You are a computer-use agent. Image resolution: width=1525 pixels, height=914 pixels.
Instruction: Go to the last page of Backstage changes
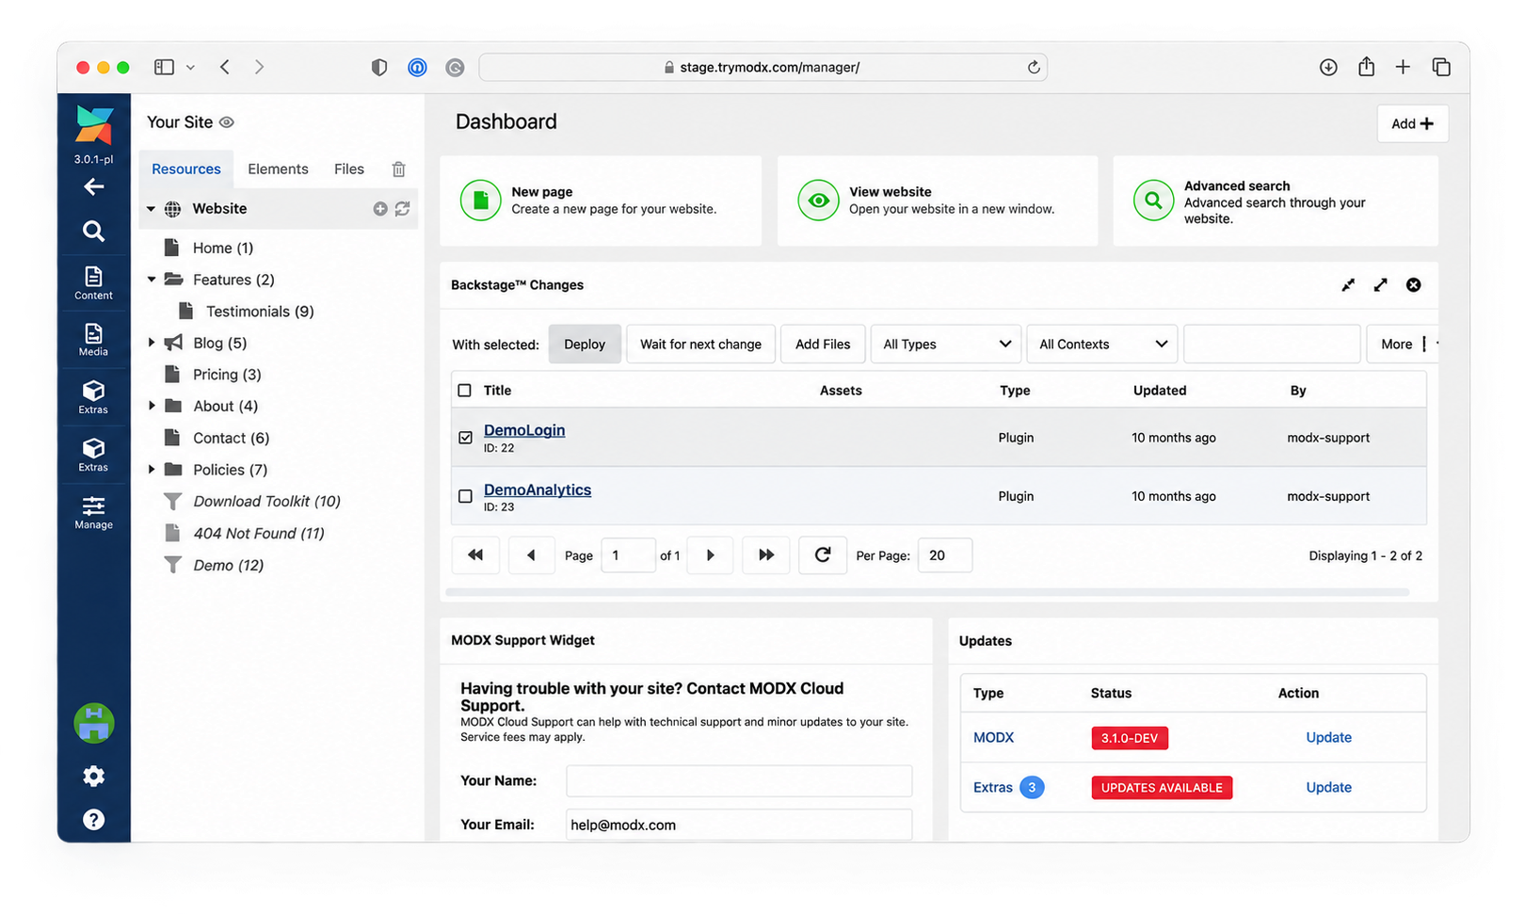pyautogui.click(x=766, y=555)
